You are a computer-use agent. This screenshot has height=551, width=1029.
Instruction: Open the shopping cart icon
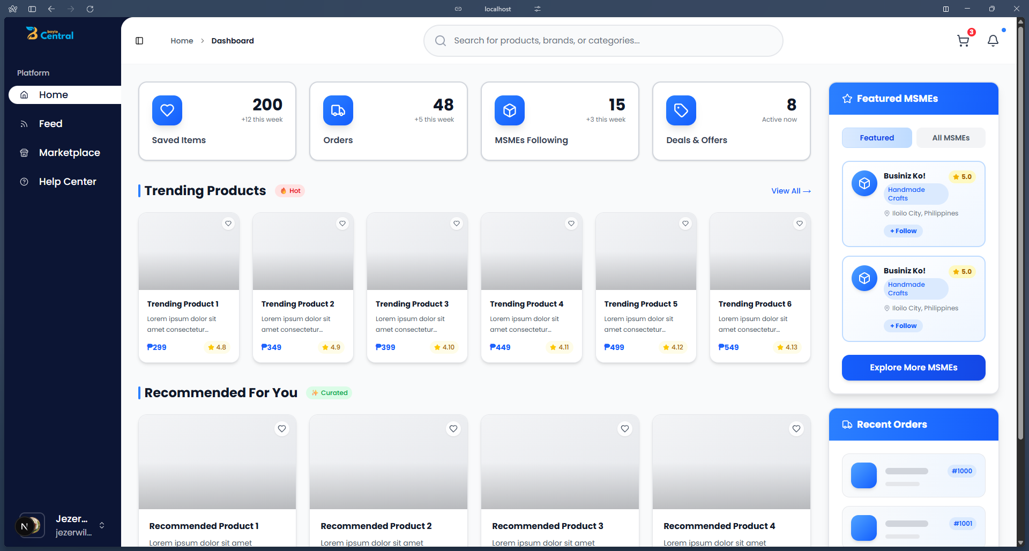click(x=963, y=41)
